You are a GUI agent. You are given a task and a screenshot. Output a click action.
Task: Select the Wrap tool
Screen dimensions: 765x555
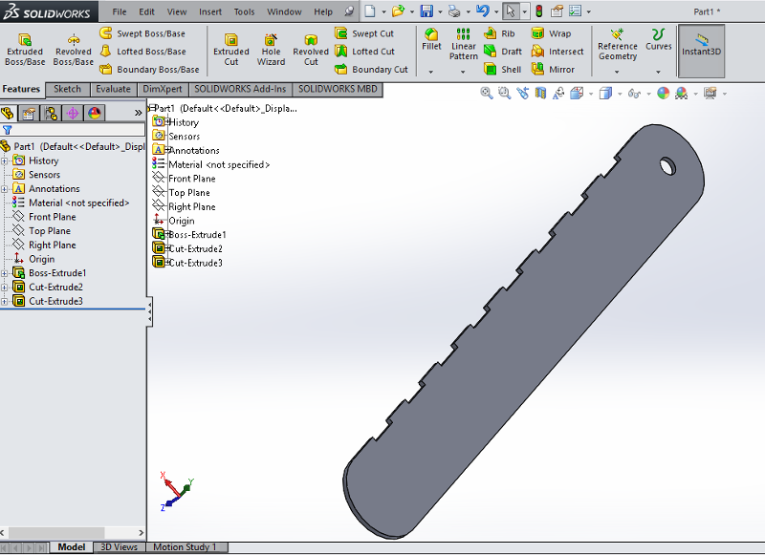pyautogui.click(x=551, y=33)
